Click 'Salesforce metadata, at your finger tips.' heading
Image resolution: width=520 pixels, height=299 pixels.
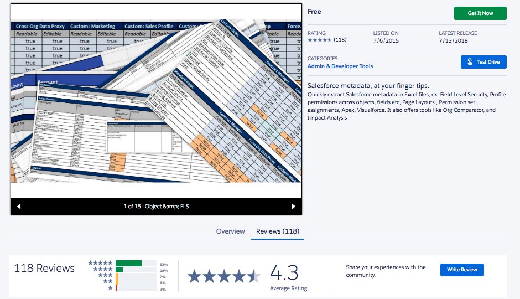(x=368, y=86)
